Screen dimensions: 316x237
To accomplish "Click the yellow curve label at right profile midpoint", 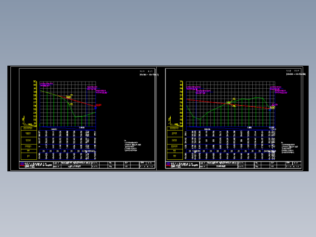I will click(x=228, y=103).
